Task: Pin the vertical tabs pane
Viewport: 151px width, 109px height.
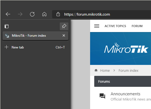Action: 64,26
